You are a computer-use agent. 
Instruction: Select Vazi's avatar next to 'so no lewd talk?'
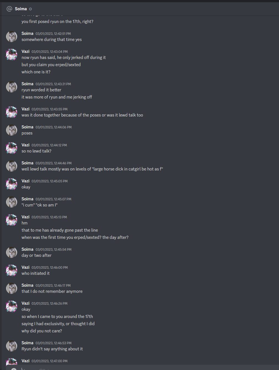coord(12,148)
